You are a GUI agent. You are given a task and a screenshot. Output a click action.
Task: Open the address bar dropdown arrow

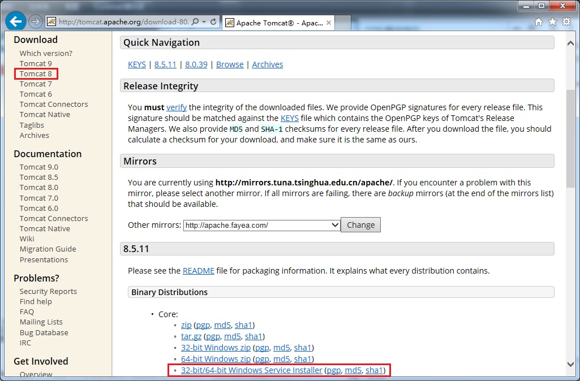click(204, 22)
